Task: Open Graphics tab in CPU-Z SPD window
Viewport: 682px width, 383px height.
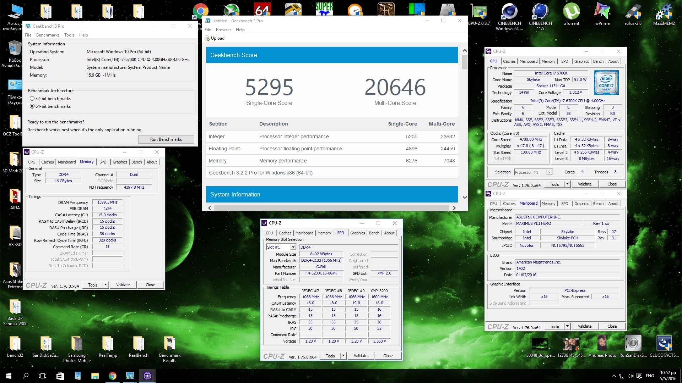Action: click(x=357, y=233)
